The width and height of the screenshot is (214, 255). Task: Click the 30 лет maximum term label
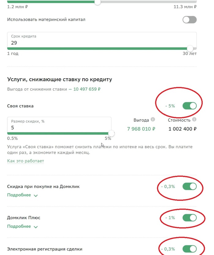pos(190,54)
